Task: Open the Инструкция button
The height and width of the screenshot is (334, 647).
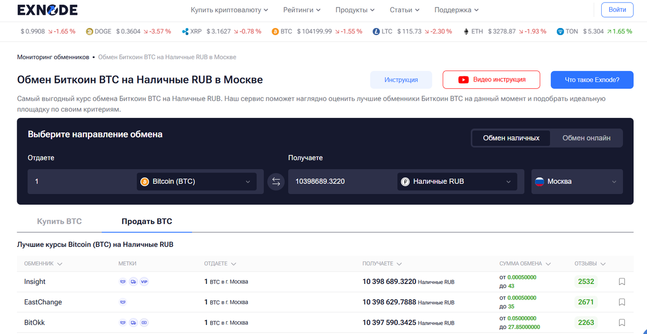Action: pos(401,80)
